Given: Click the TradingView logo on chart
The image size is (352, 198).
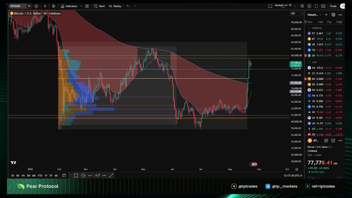Looking at the screenshot, I should [13, 163].
